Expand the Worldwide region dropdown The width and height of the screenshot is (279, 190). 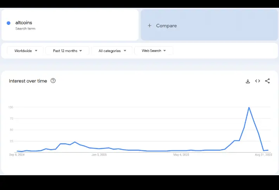(26, 51)
